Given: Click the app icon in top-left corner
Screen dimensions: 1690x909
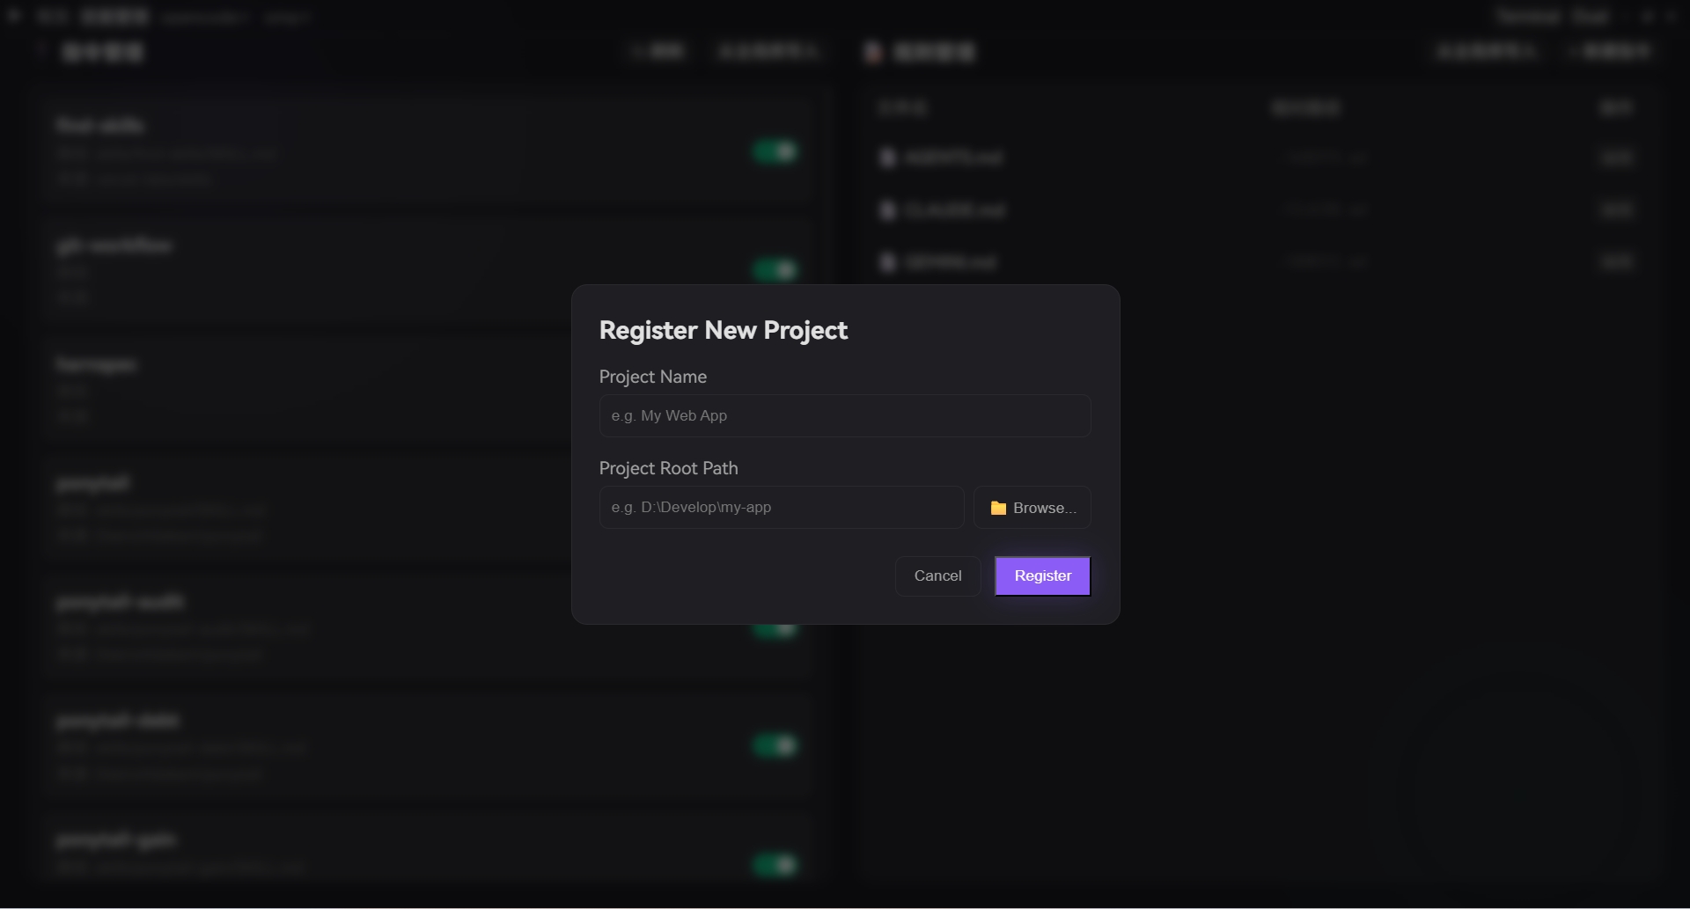Looking at the screenshot, I should click(14, 16).
